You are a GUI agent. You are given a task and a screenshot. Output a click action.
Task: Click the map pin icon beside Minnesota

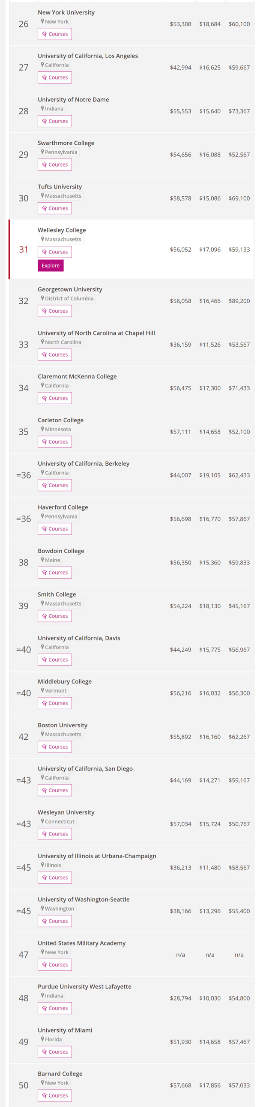[42, 429]
